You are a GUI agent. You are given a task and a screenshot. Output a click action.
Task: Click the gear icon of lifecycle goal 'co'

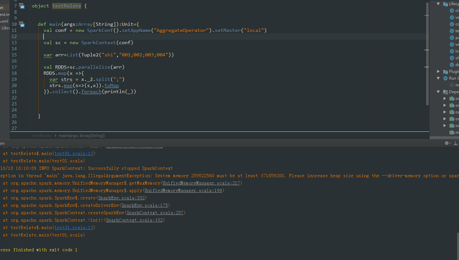pyautogui.click(x=452, y=24)
